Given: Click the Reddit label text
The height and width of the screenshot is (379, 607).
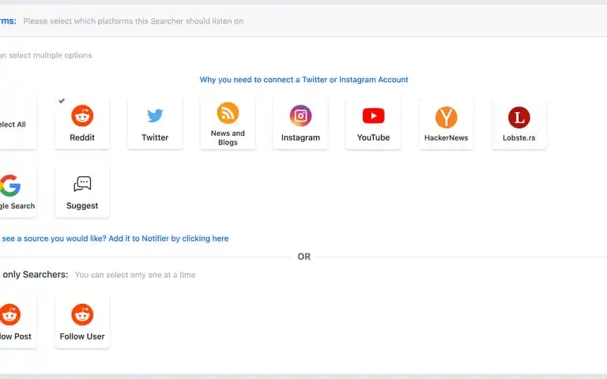Looking at the screenshot, I should pyautogui.click(x=82, y=137).
